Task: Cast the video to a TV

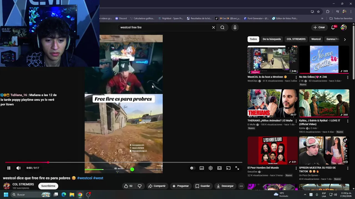Action: (228, 168)
